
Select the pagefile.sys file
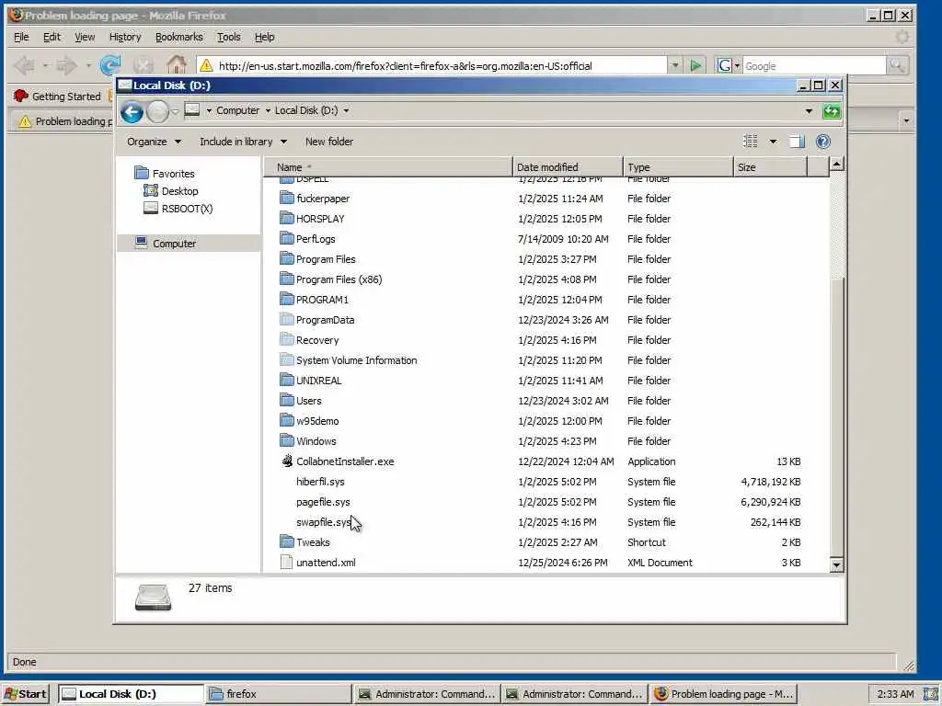[323, 502]
